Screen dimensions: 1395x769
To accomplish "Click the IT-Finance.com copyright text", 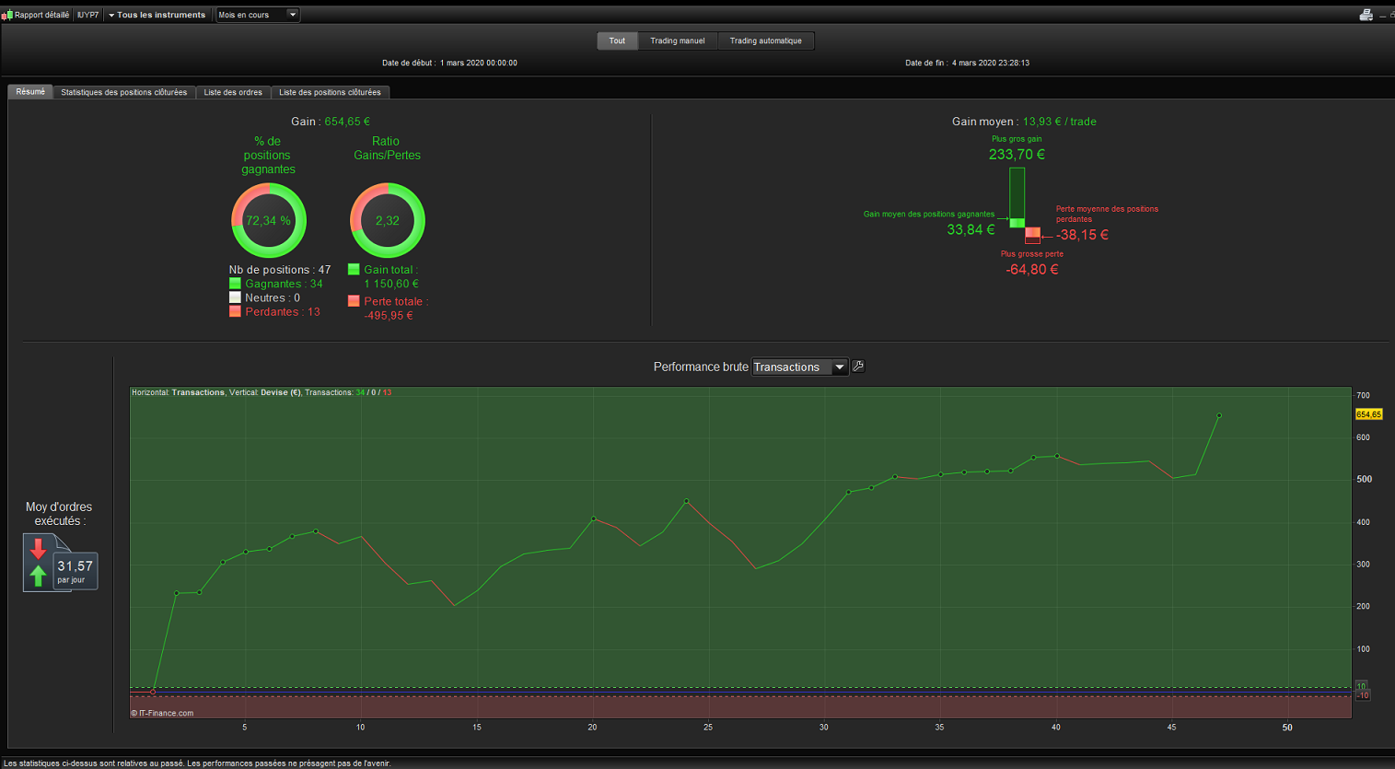I will [162, 713].
